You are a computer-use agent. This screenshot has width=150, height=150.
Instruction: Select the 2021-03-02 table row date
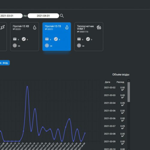click(110, 88)
